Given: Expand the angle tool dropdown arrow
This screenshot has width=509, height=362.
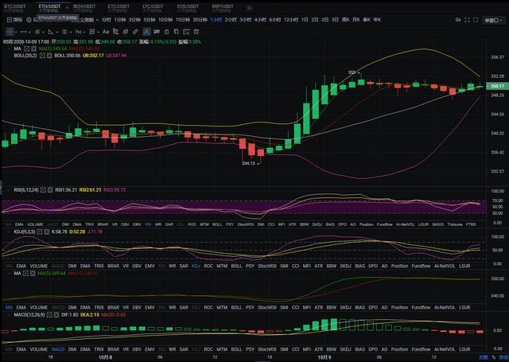Looking at the screenshot, I should pos(56,32).
